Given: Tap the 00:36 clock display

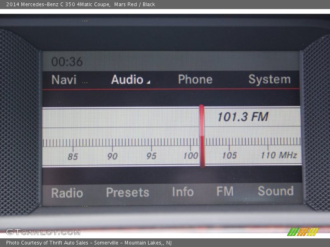Looking at the screenshot, I should (67, 62).
